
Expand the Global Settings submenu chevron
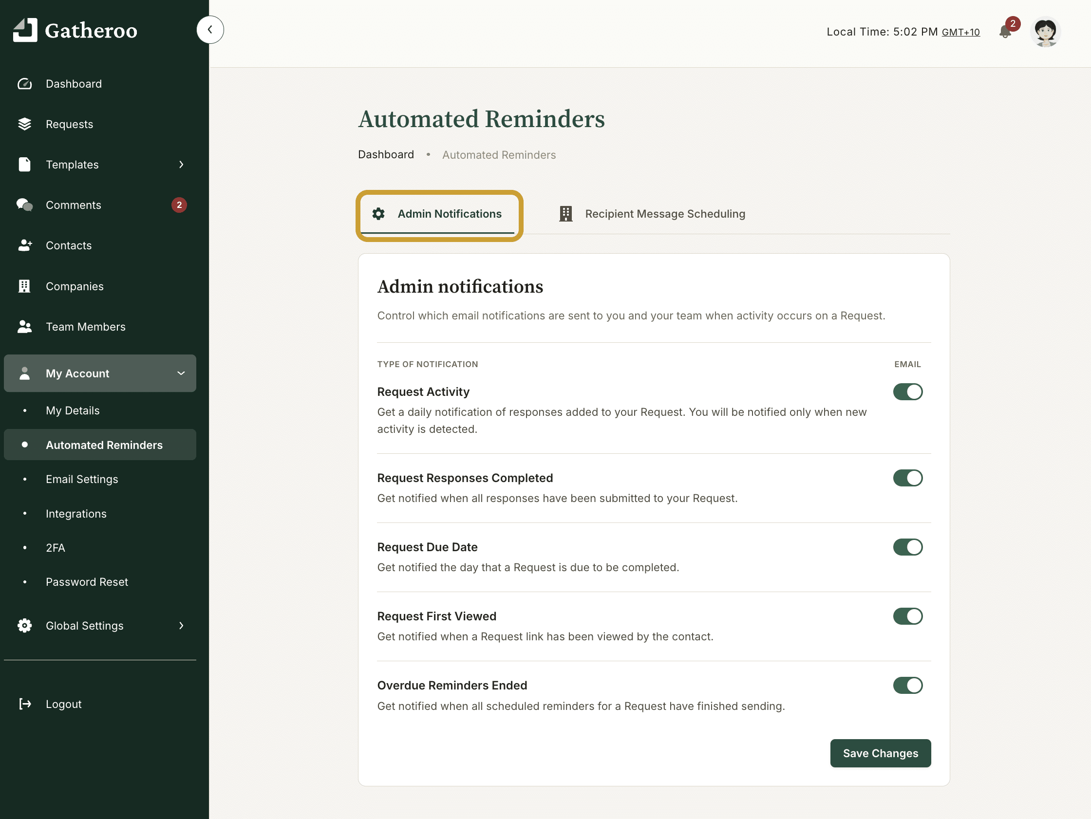pos(182,626)
